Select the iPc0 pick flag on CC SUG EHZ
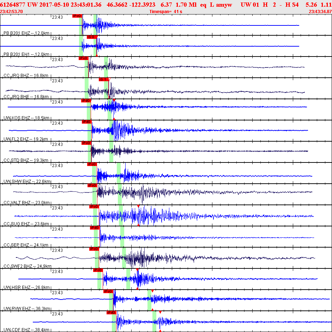This screenshot has height=332, width=332. (94, 207)
